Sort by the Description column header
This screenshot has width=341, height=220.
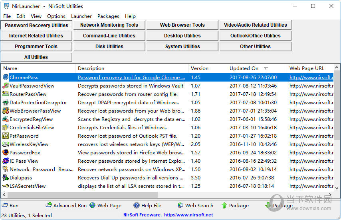132,68
